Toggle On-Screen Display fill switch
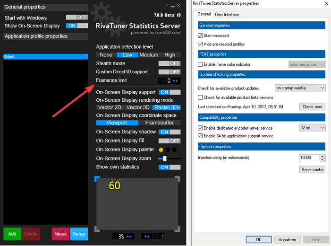 [x=170, y=141]
